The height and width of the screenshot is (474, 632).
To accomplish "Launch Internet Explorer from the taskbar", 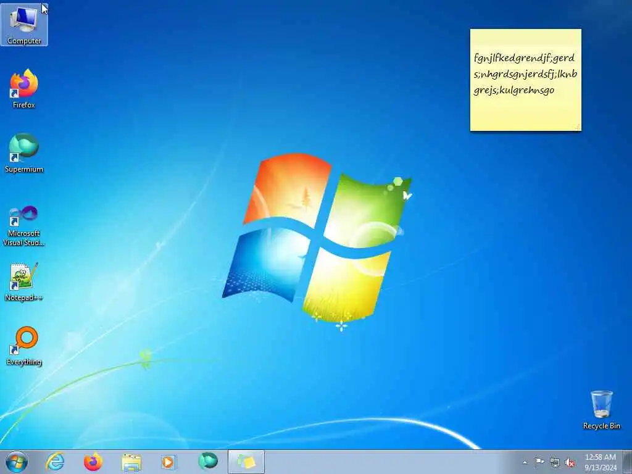I will 55,462.
